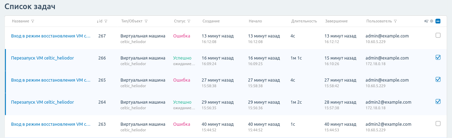Click duration 1м 2с cell
Image resolution: width=452 pixels, height=138 pixels.
point(296,102)
